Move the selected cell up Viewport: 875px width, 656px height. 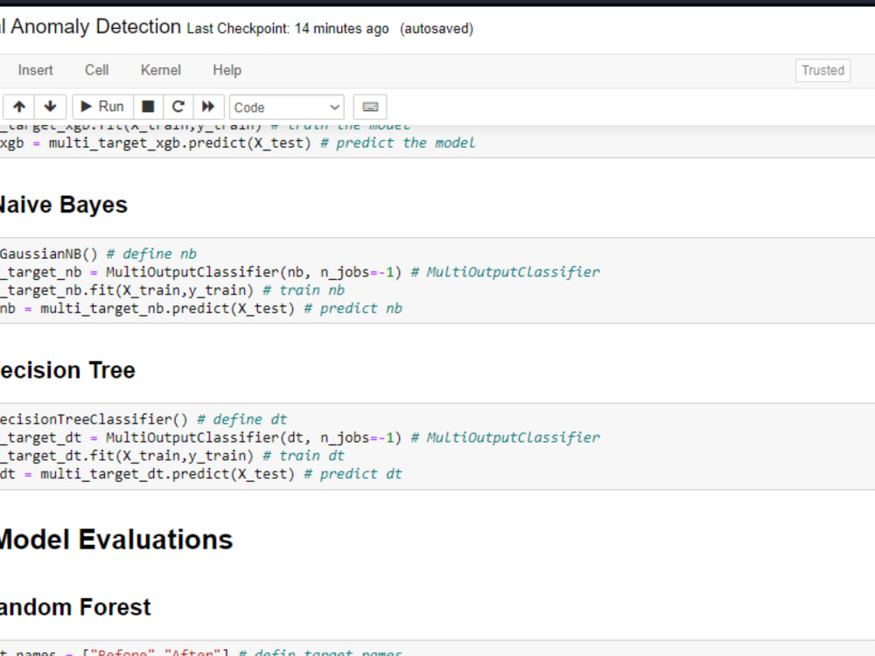coord(18,106)
